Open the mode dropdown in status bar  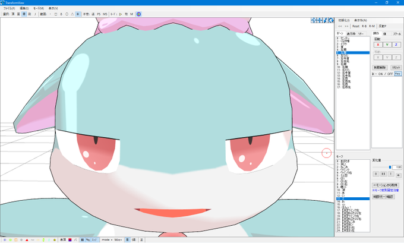(106, 240)
